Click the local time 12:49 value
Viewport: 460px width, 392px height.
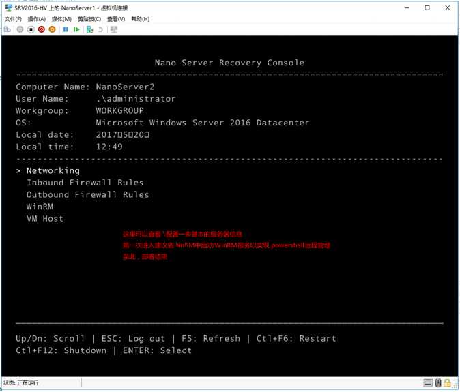(109, 147)
